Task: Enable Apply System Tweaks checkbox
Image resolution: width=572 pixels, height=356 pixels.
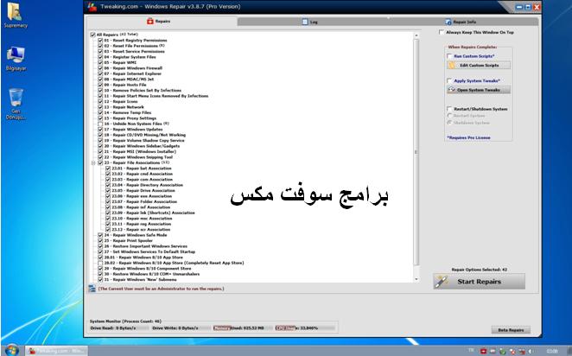Action: [449, 81]
